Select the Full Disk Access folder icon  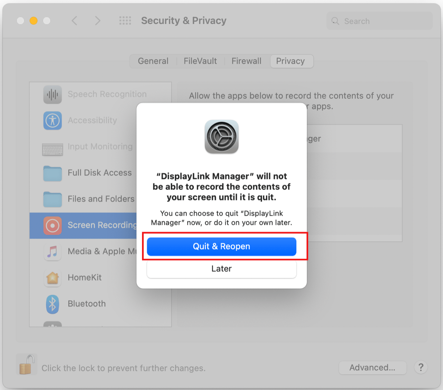click(x=52, y=173)
